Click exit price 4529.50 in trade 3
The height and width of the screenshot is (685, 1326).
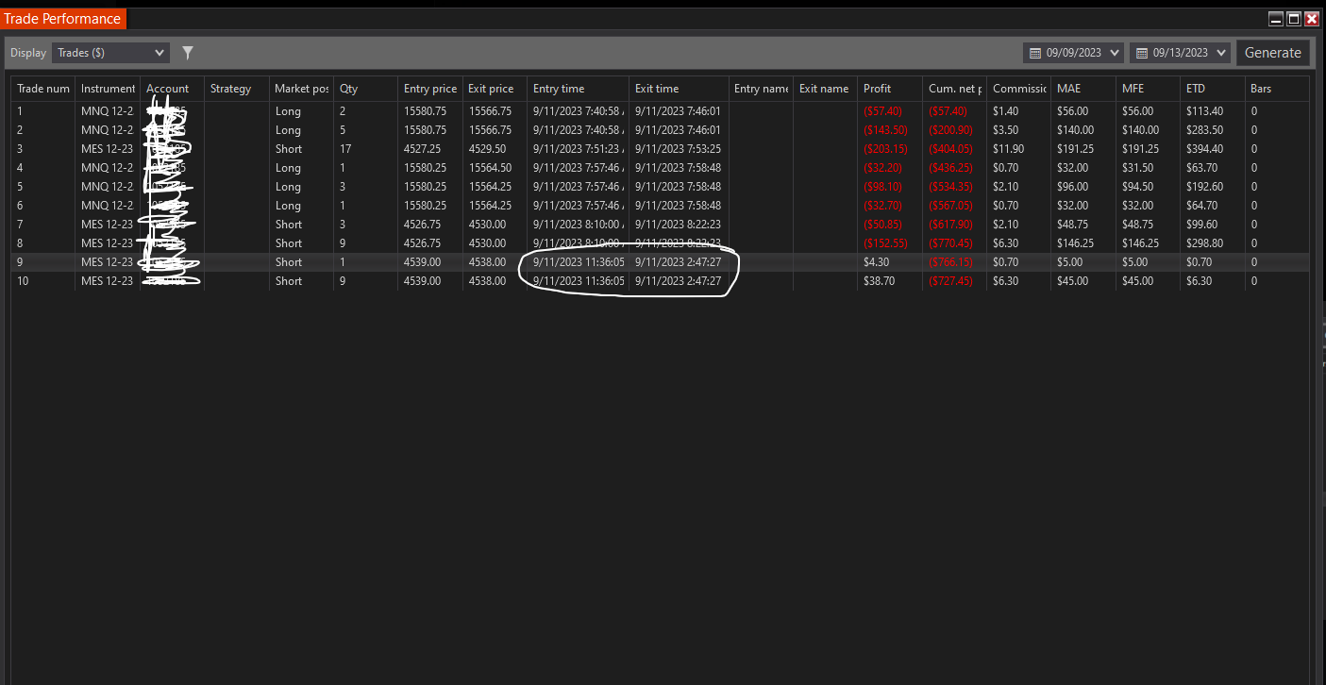(487, 149)
